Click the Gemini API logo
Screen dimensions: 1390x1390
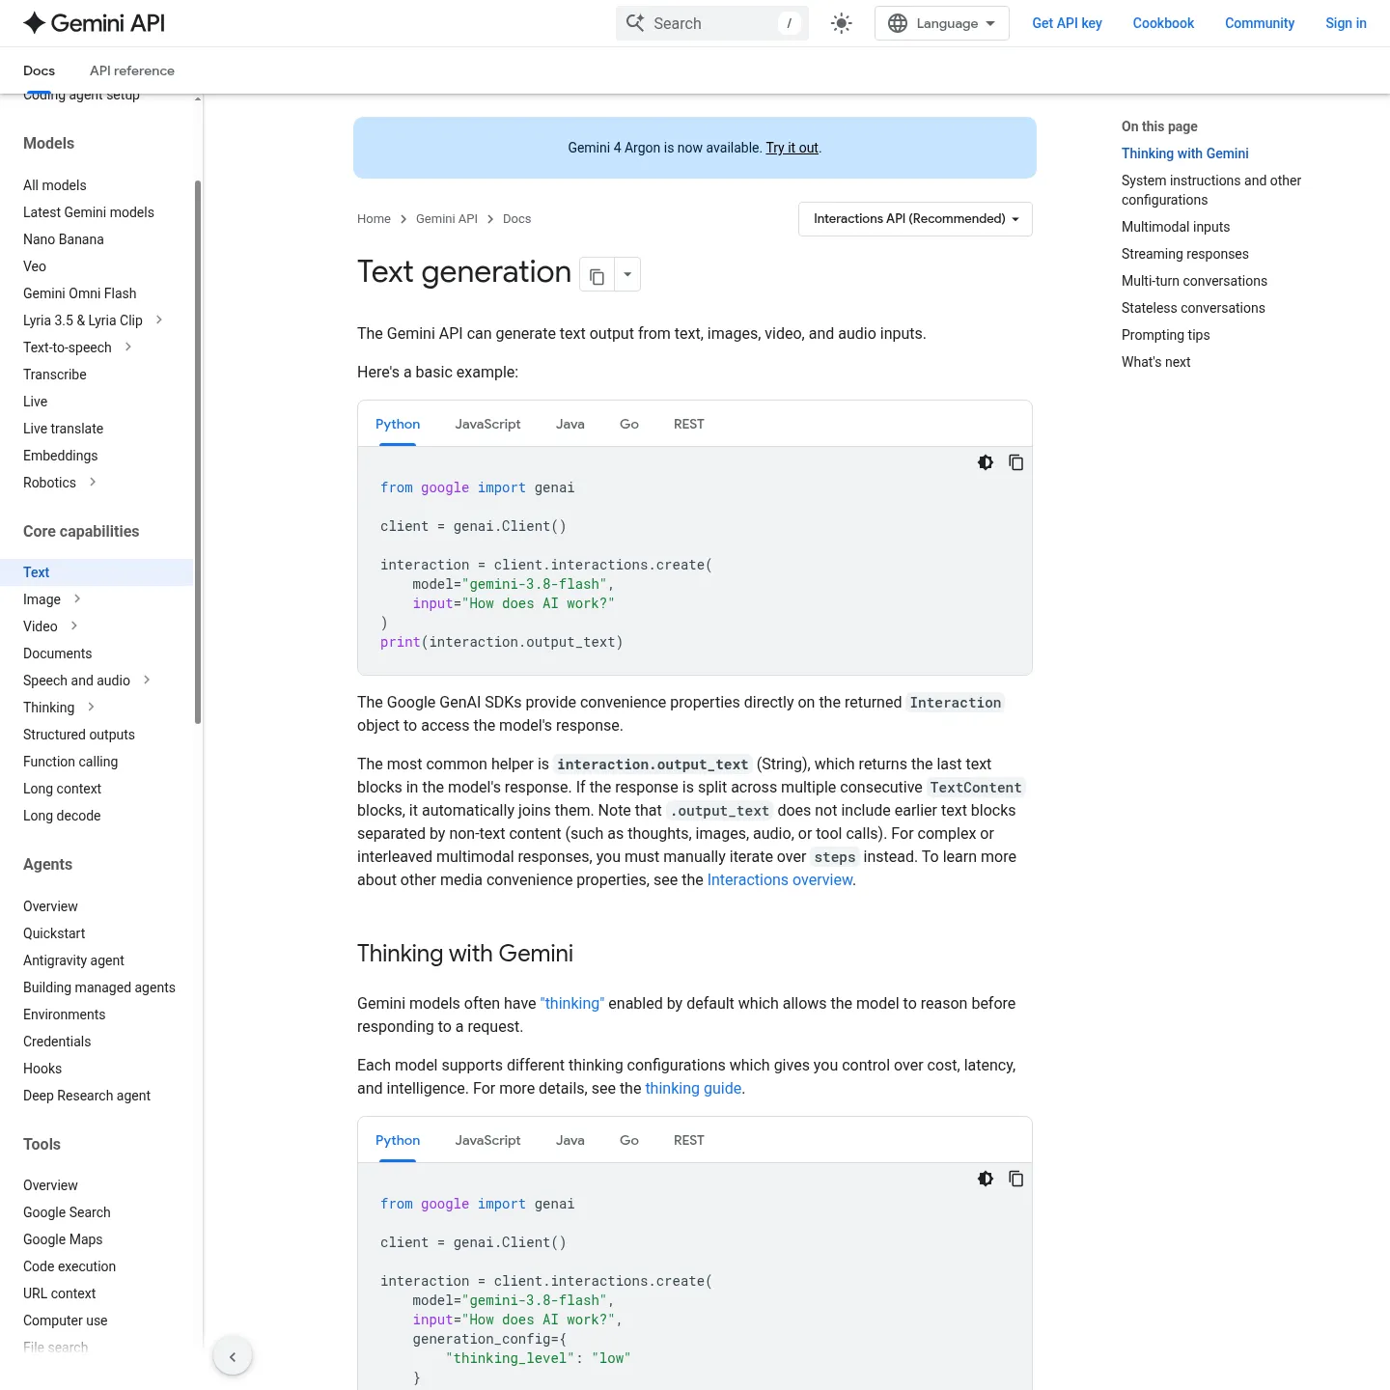pyautogui.click(x=94, y=23)
